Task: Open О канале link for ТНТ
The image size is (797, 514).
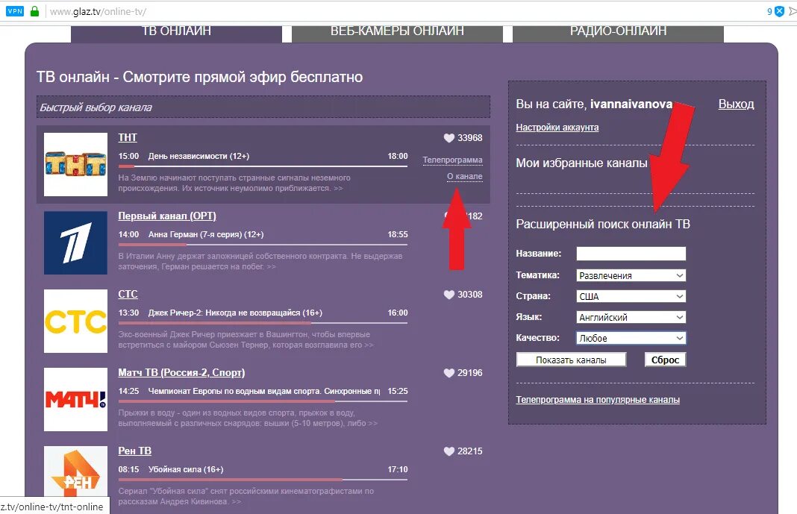Action: (x=465, y=176)
